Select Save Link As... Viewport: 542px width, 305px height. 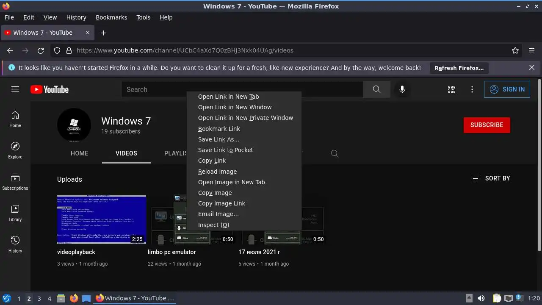click(244, 139)
